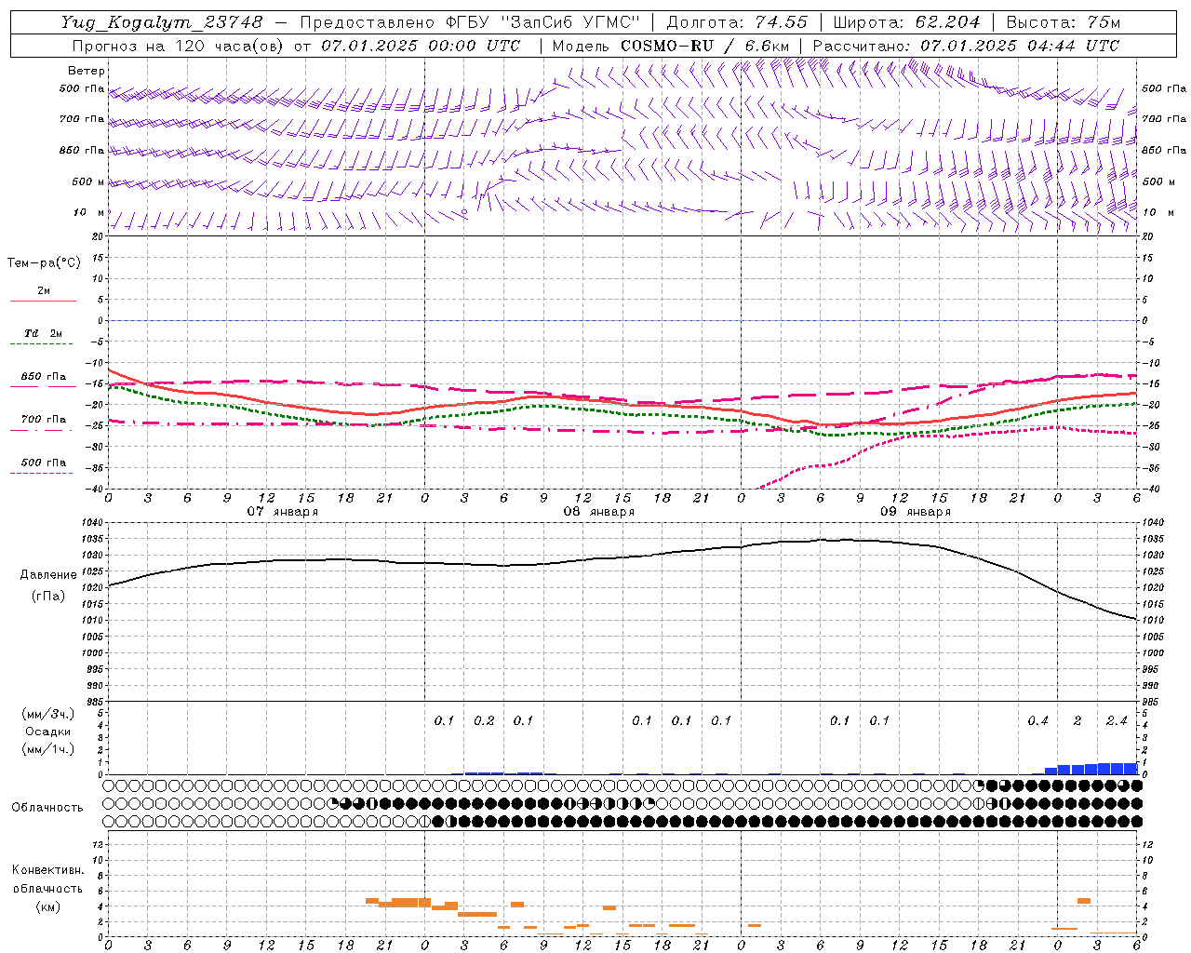1191x953 pixels.
Task: Click the 'Ветер' wind panel label
Action: tap(87, 71)
